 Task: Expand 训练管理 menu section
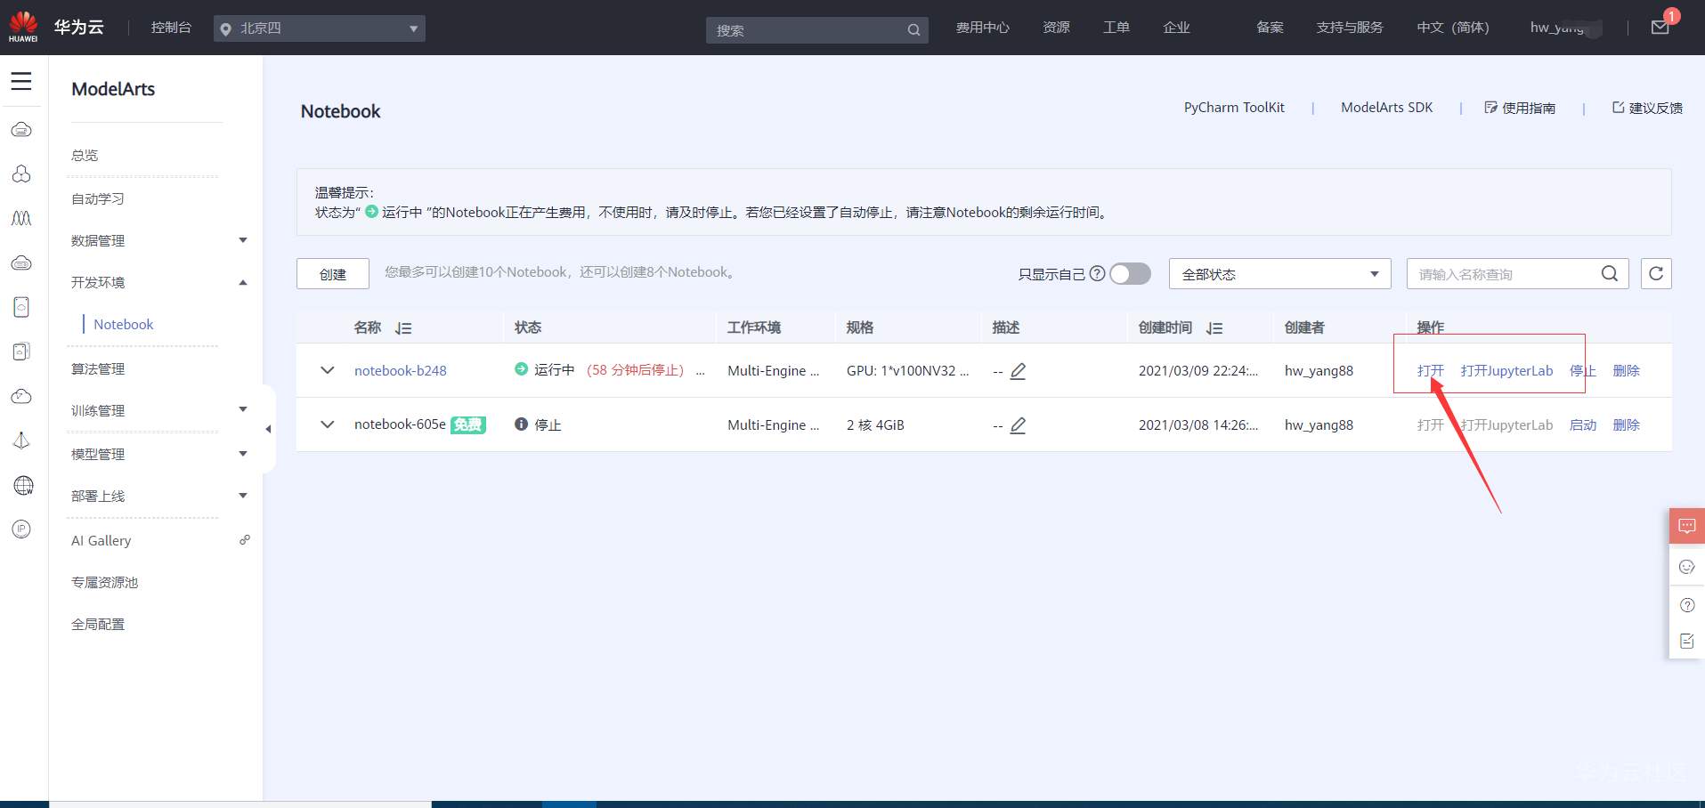(x=243, y=409)
